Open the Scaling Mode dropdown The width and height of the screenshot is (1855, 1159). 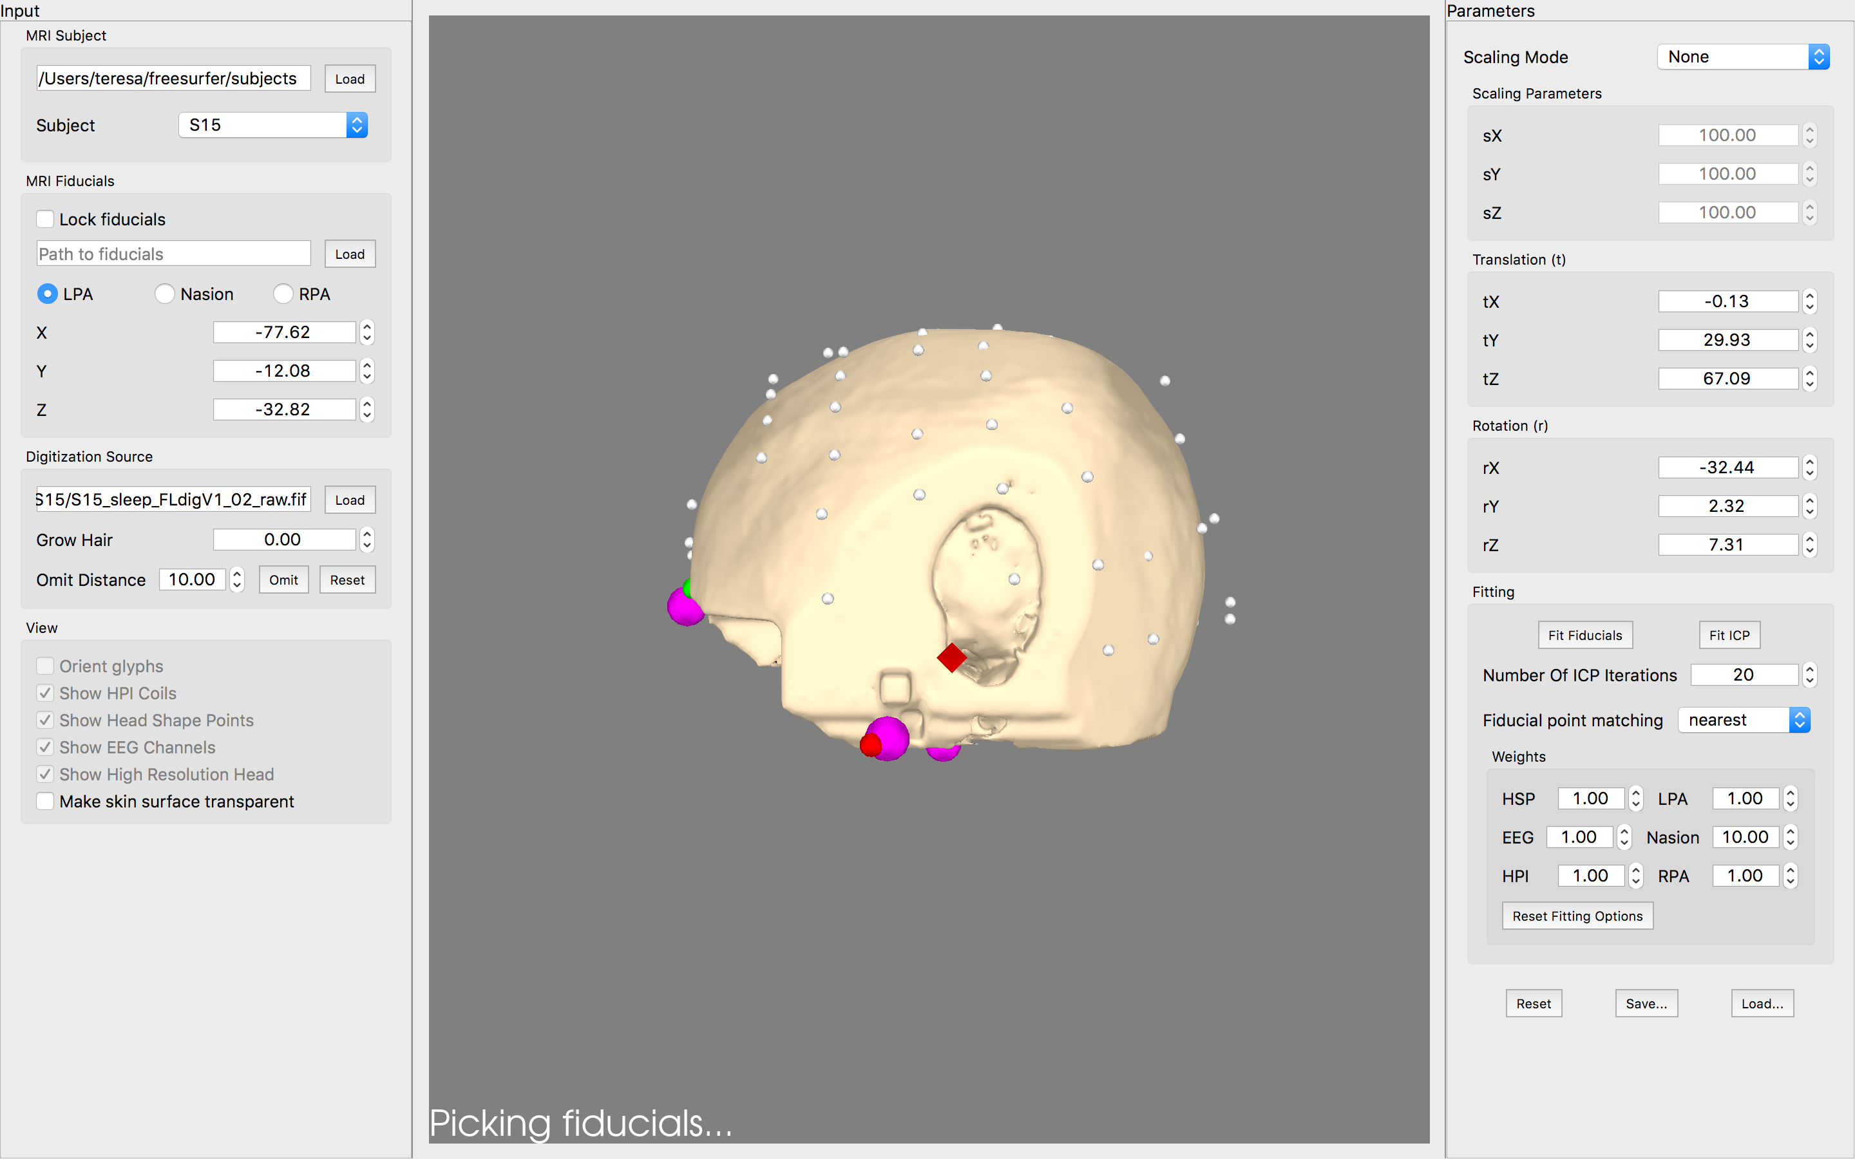(x=1742, y=57)
